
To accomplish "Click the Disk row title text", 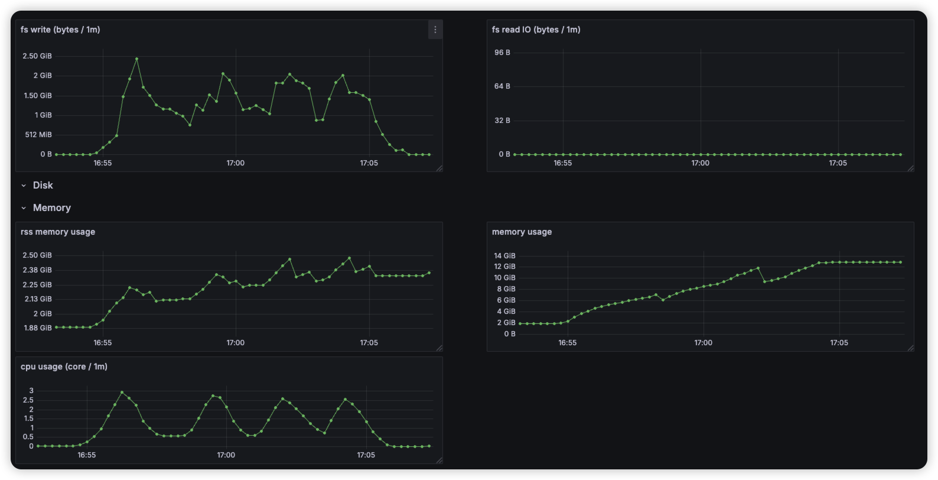I will coord(43,186).
